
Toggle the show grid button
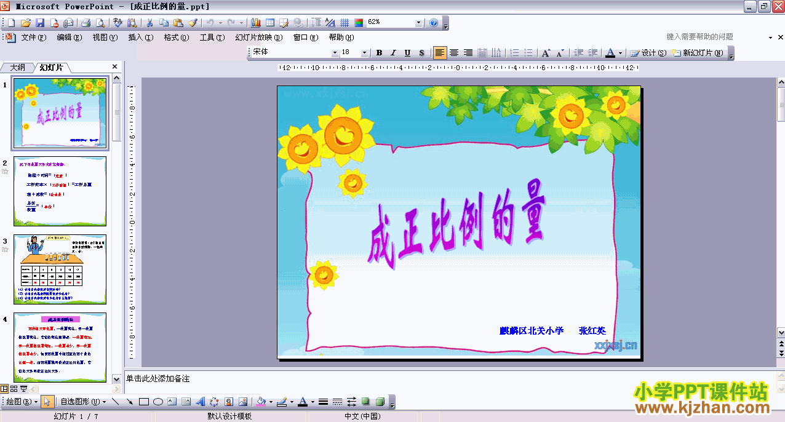coord(345,23)
